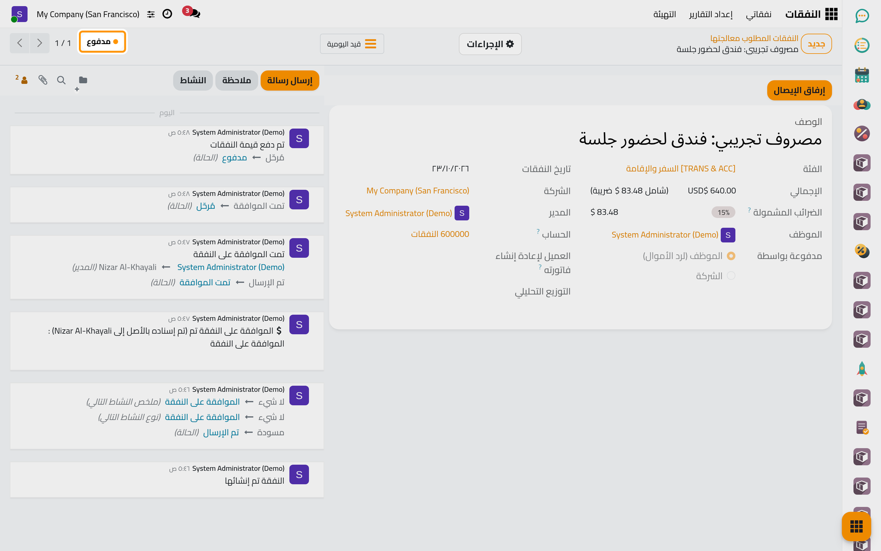Open the 600000 النفقات account link
This screenshot has height=551, width=881.
click(440, 234)
